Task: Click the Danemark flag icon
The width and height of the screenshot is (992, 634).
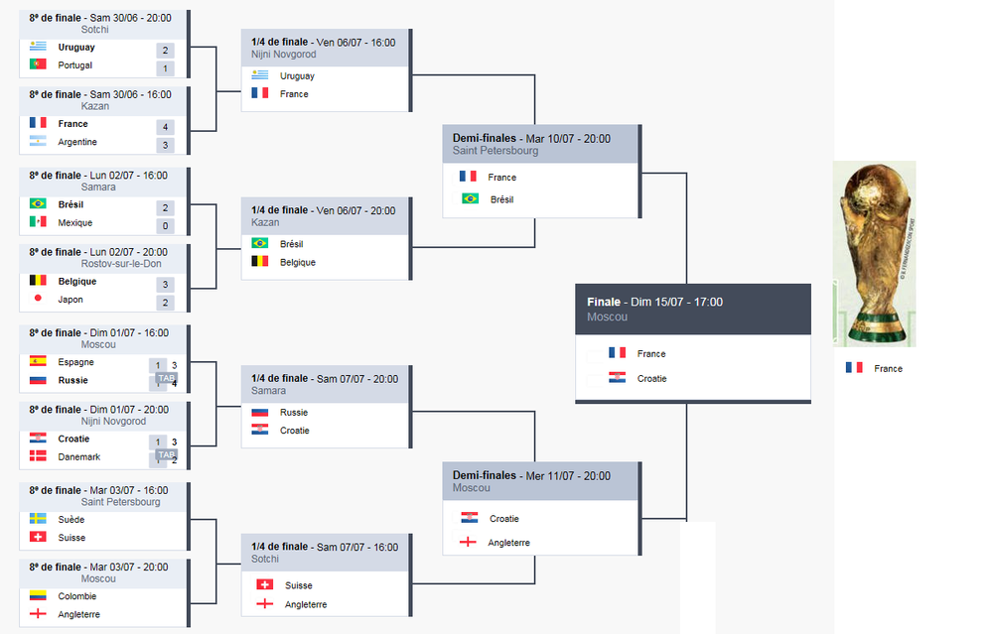Action: [x=38, y=456]
